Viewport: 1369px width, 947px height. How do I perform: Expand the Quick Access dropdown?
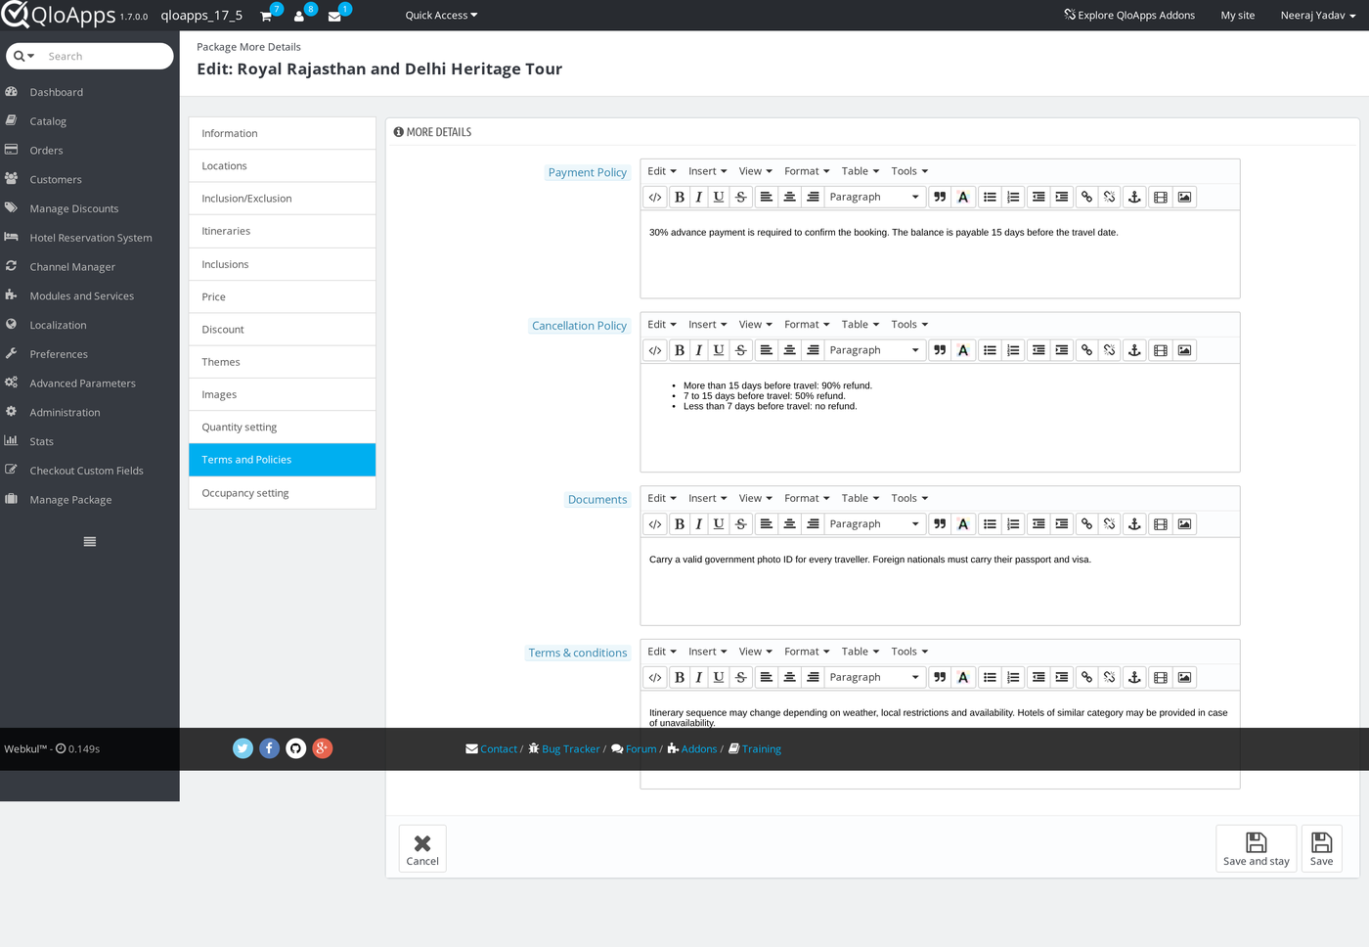click(x=441, y=16)
